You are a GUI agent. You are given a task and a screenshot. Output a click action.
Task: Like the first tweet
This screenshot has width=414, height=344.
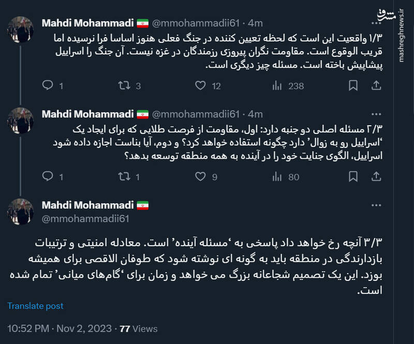tap(199, 86)
